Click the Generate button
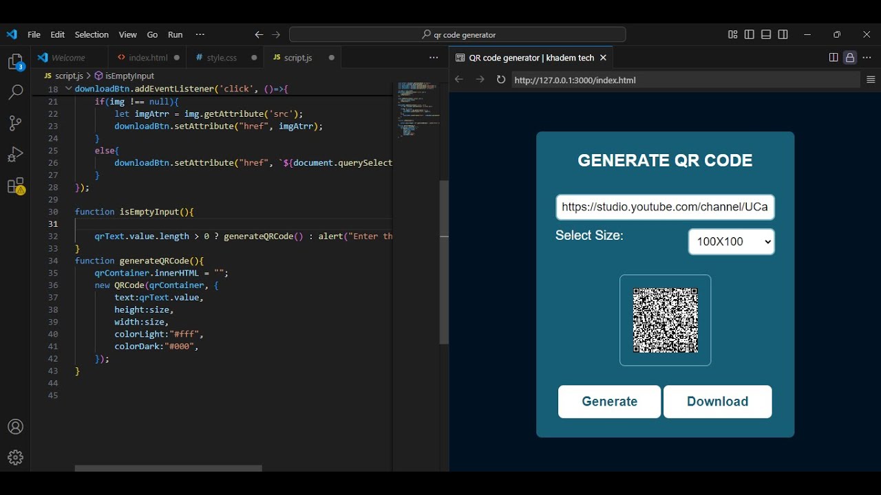 [x=609, y=401]
